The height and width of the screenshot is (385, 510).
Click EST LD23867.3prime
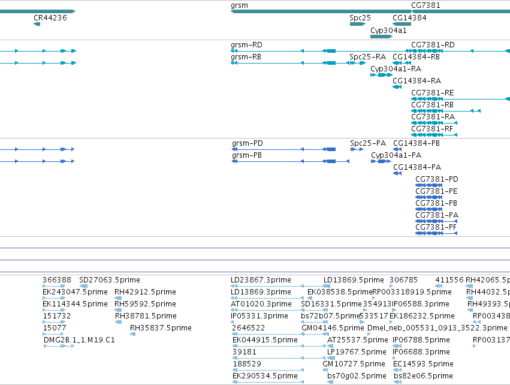click(261, 280)
